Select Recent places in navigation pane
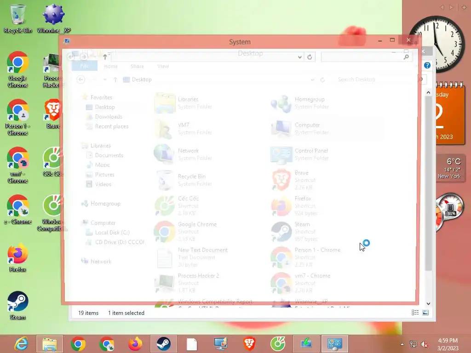The height and width of the screenshot is (353, 471). 111,126
